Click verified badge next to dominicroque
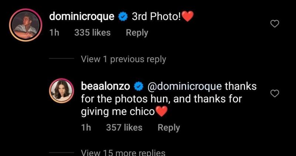Screen dimensions: 296x156 122,17
